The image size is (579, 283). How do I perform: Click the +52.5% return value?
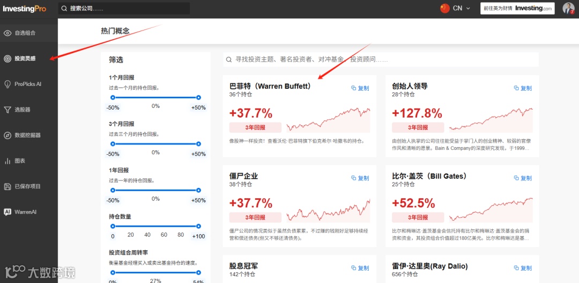coord(413,203)
